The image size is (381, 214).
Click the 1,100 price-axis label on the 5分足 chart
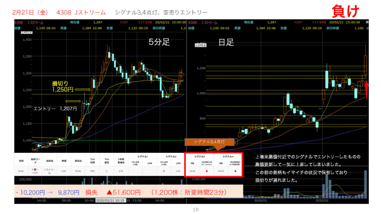(x=27, y=140)
